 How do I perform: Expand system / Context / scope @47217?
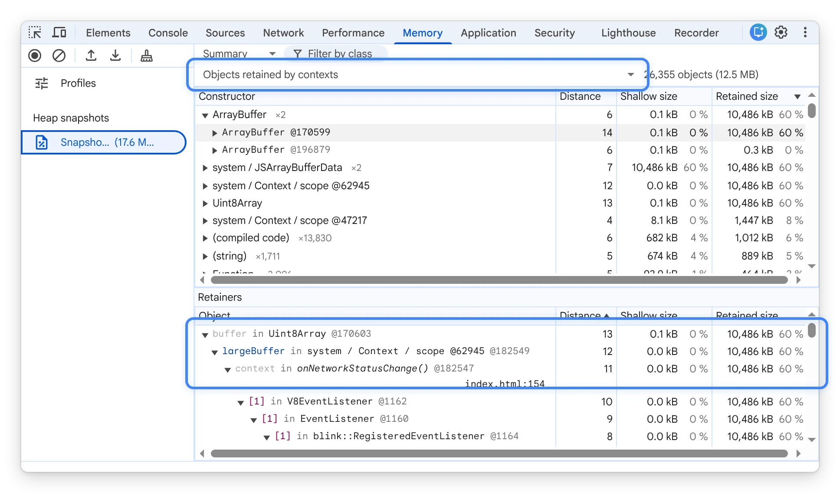point(205,221)
